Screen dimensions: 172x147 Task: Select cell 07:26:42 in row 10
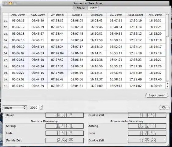[57, 79]
